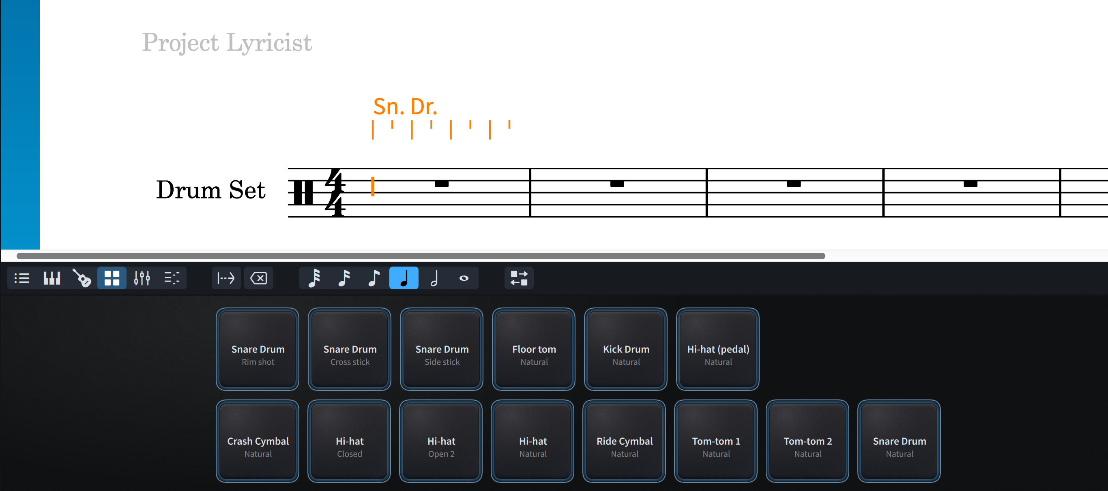This screenshot has width=1108, height=491.
Task: Tap the Snare Drum Rim shot pad
Action: tap(258, 349)
